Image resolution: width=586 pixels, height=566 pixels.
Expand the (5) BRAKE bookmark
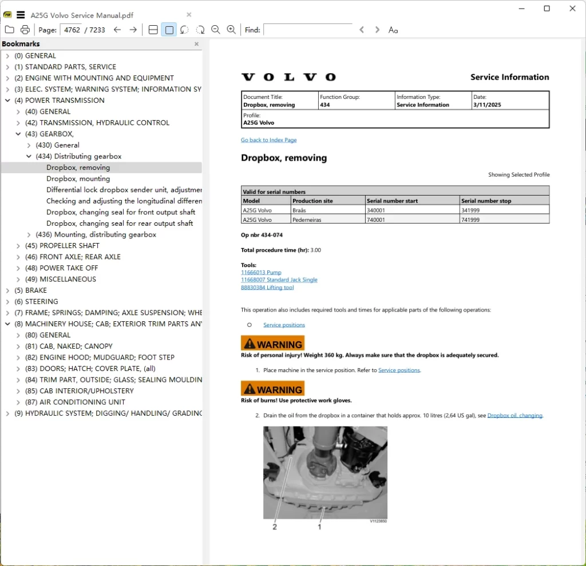7,290
